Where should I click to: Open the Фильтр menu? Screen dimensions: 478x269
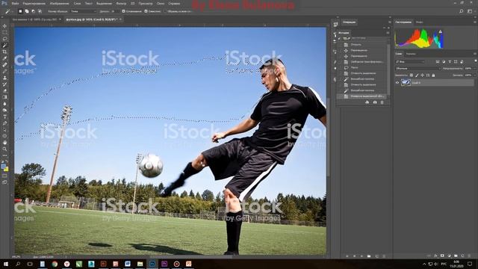point(121,4)
